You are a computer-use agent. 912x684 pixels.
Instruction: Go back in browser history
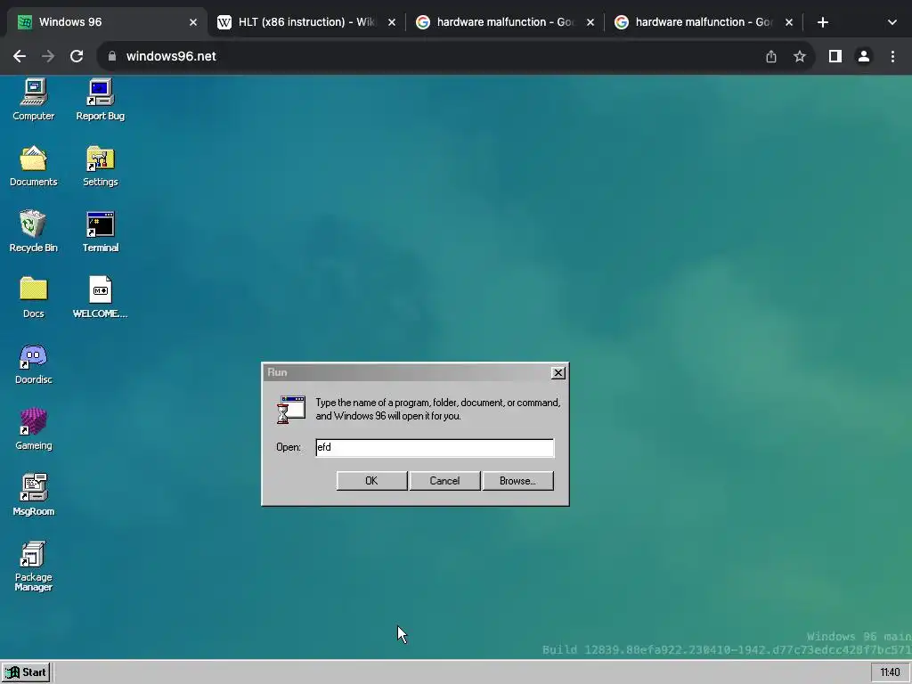[x=20, y=56]
